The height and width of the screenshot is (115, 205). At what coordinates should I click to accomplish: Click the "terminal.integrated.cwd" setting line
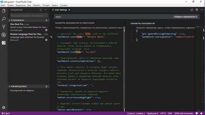[x=75, y=85]
